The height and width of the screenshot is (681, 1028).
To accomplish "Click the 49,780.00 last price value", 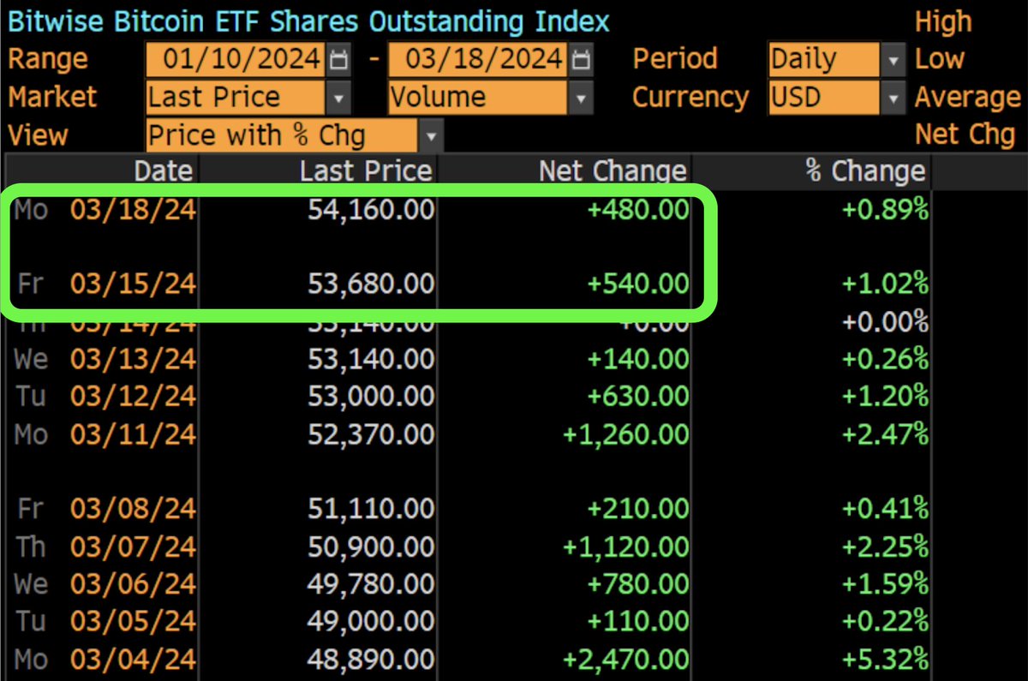I will tap(370, 584).
